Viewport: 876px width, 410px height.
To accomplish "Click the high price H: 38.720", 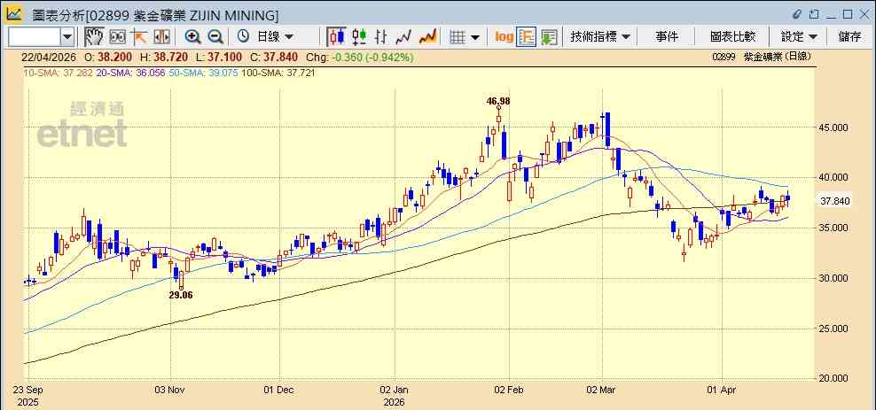I will 164,57.
